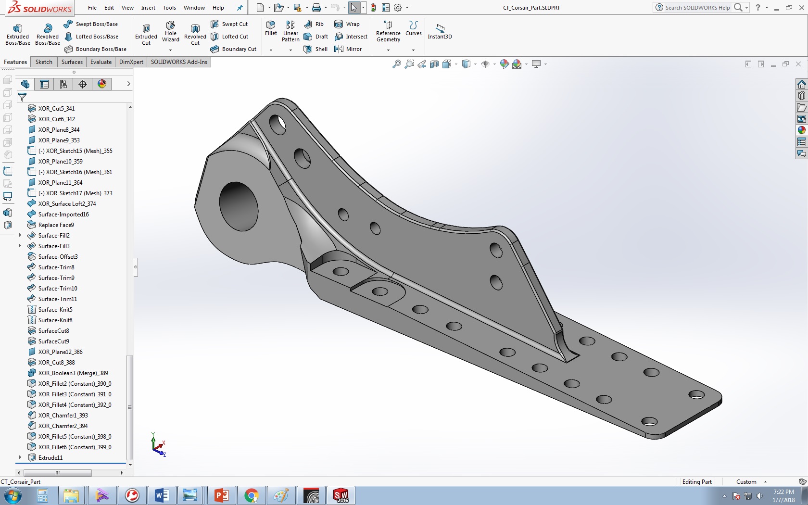Open the Options gear icon
This screenshot has width=808, height=505.
pos(398,8)
